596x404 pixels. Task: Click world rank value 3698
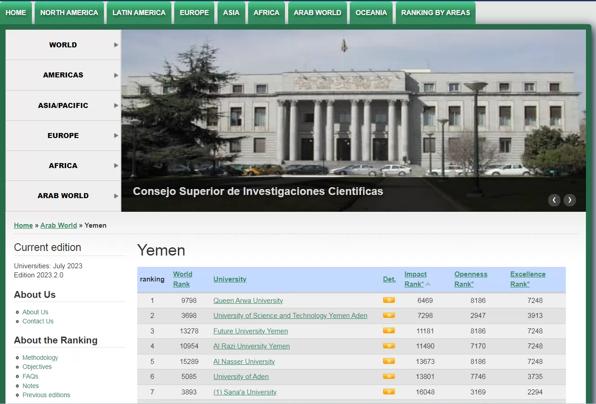pos(189,316)
